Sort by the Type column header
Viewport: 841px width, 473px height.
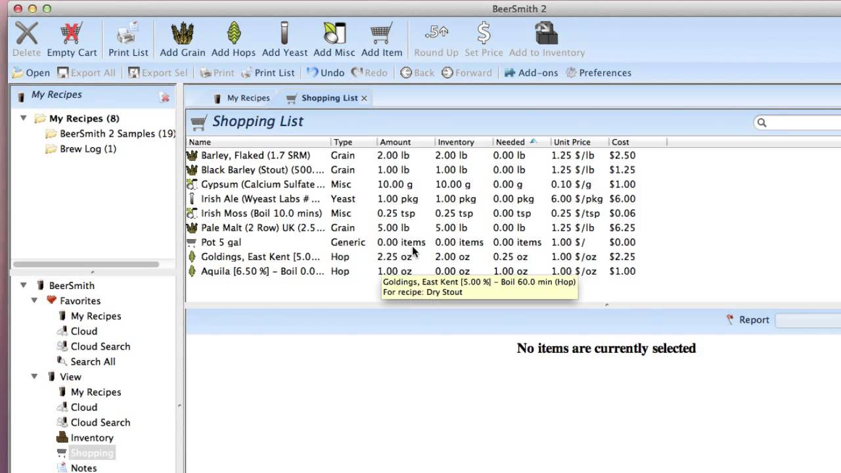354,142
